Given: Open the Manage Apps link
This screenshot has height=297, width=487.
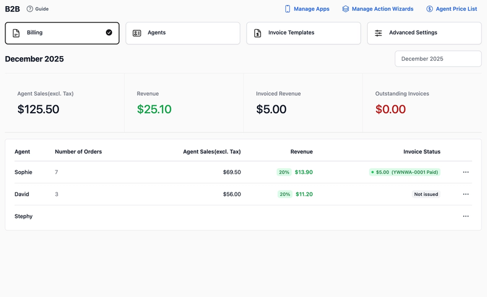Looking at the screenshot, I should tap(307, 9).
